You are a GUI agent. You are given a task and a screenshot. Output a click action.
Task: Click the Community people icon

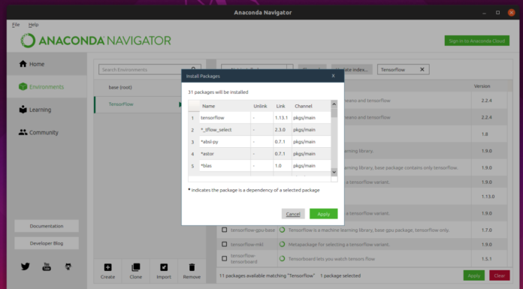coord(23,132)
